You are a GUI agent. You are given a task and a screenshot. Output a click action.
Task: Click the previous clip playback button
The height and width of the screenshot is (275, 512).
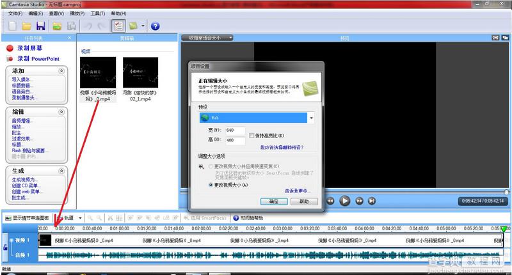pos(330,201)
